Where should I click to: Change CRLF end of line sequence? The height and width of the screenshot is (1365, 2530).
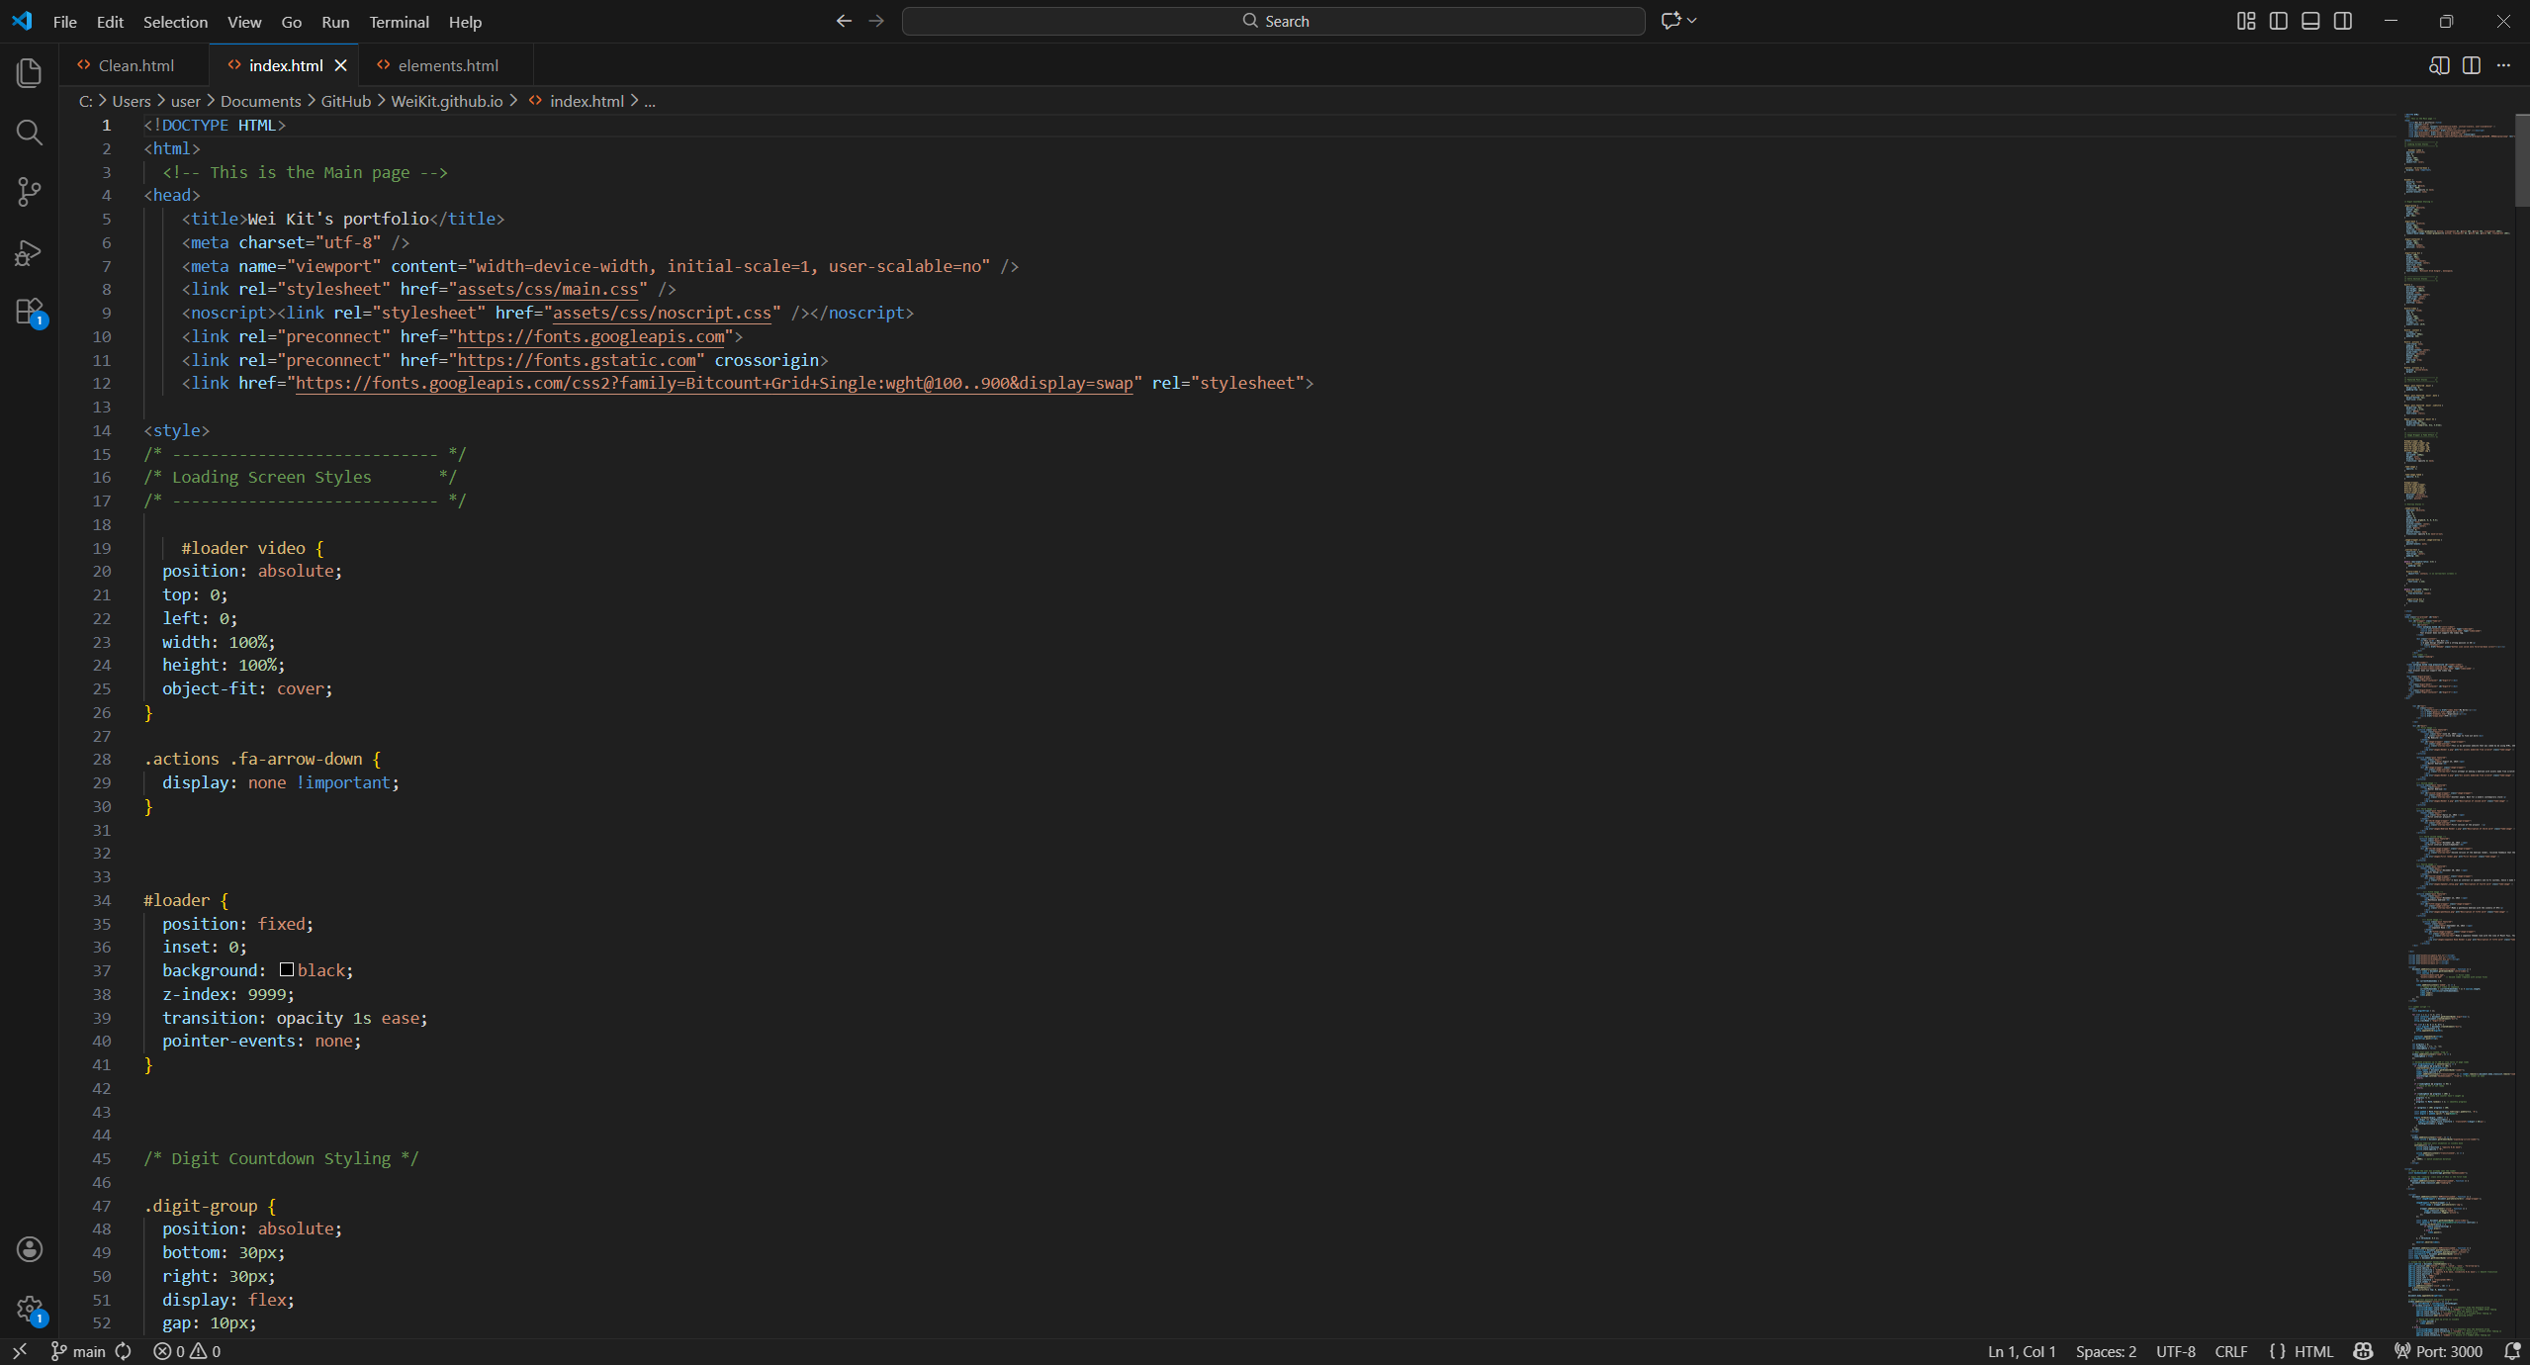[2231, 1351]
